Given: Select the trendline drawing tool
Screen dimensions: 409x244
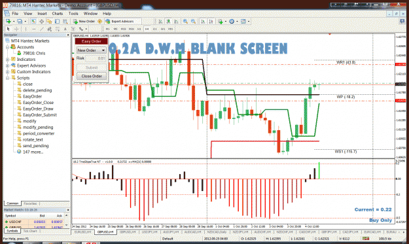Looking at the screenshot, I should click(x=41, y=29).
